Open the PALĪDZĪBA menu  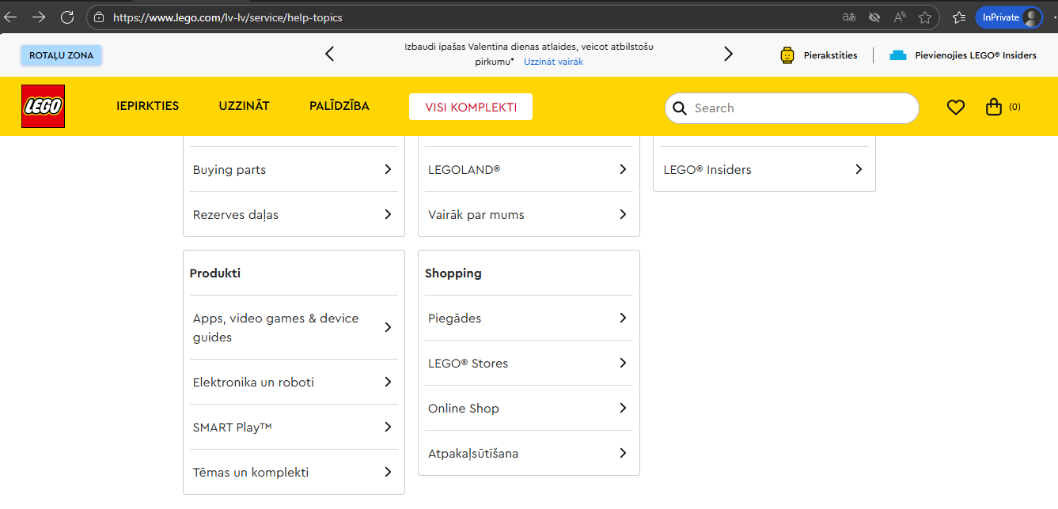(339, 106)
